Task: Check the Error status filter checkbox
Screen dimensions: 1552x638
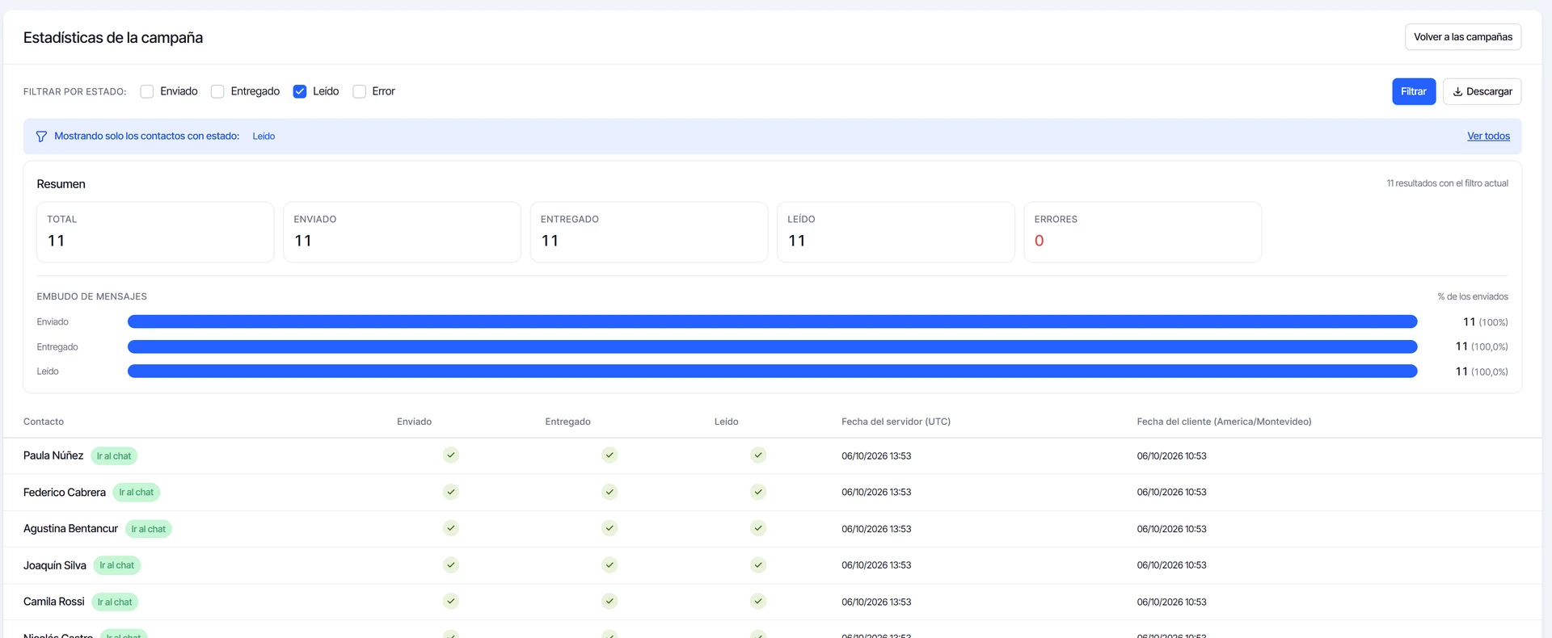Action: click(x=360, y=91)
